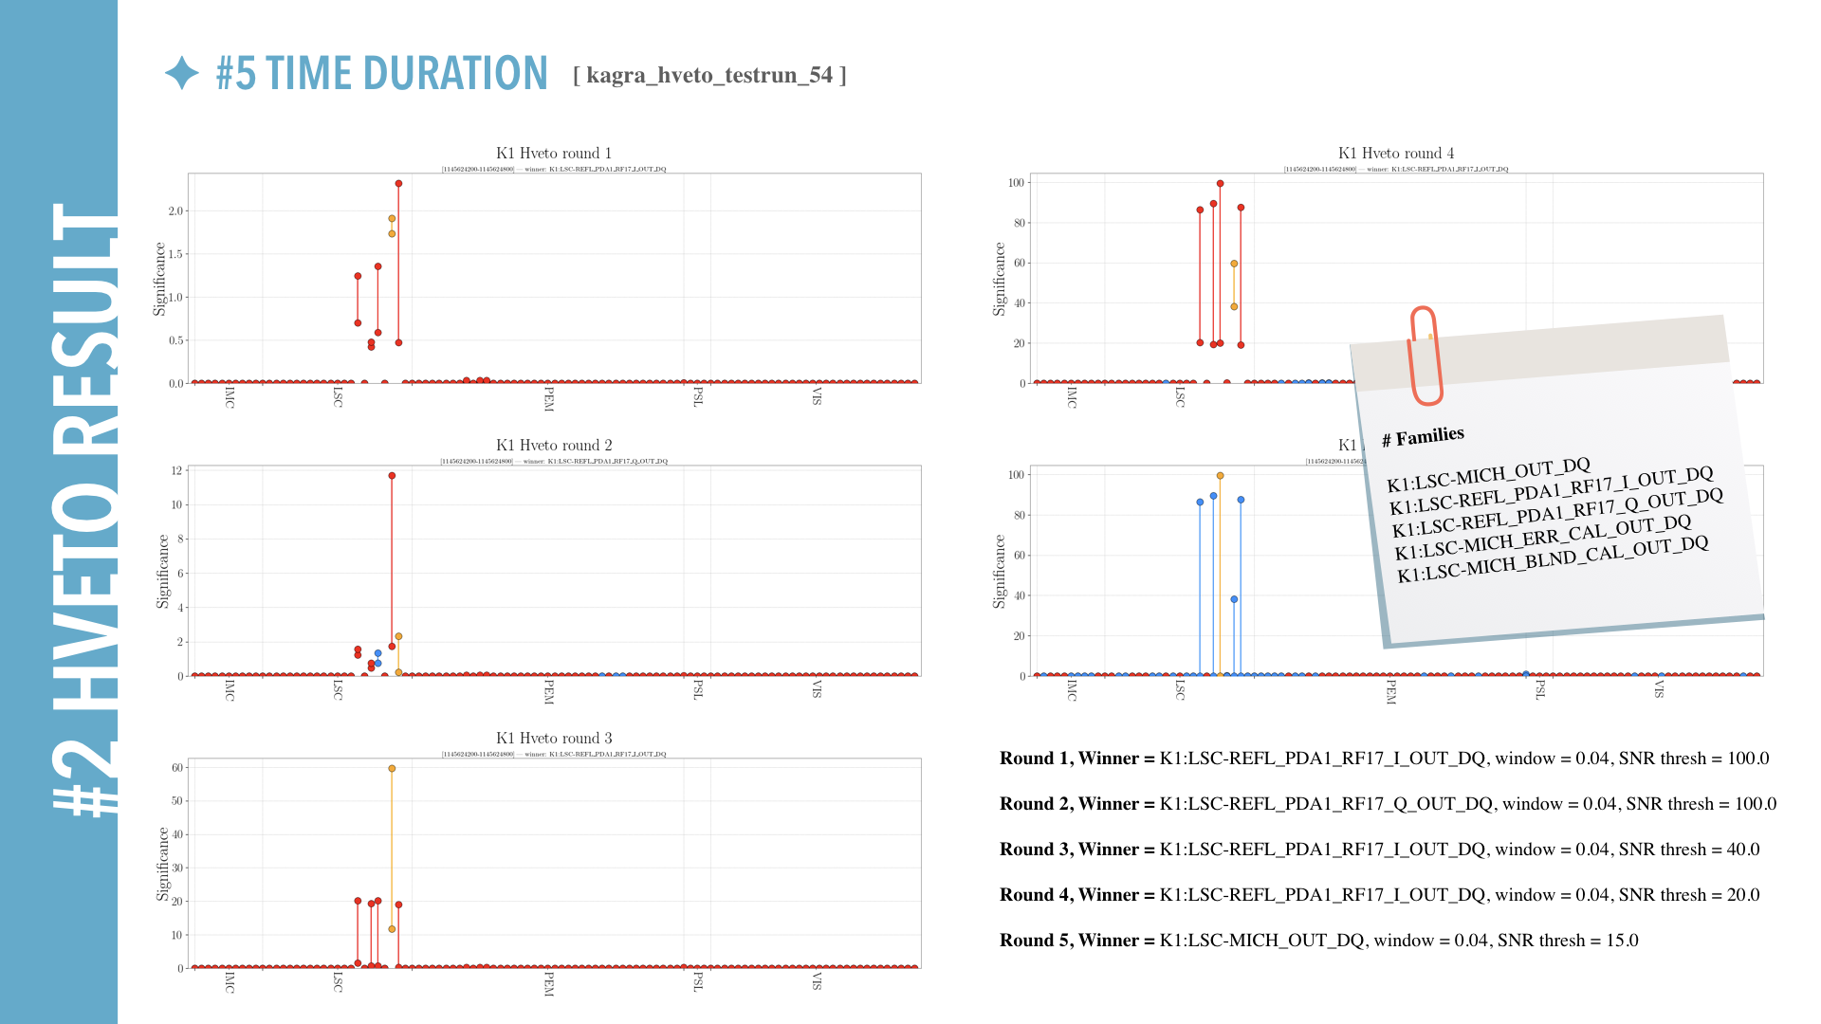
Task: Click the 'Round 2, Winner' summary line
Action: pyautogui.click(x=1389, y=804)
